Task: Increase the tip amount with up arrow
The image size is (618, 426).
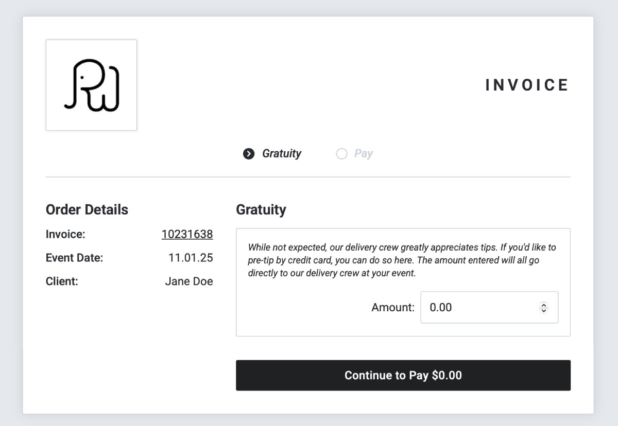Action: (x=544, y=305)
